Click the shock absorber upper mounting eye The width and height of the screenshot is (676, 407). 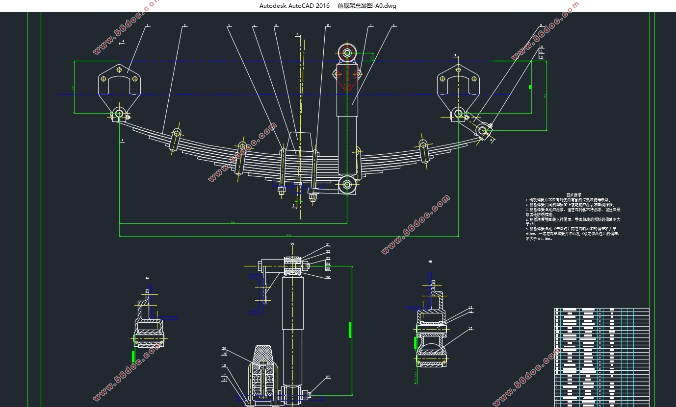(347, 52)
